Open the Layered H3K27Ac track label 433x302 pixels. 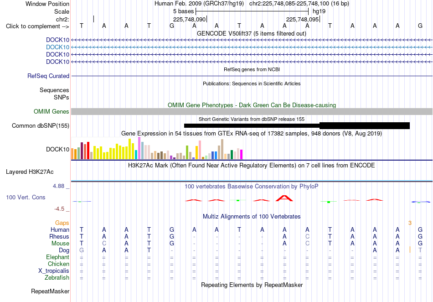[x=30, y=172]
